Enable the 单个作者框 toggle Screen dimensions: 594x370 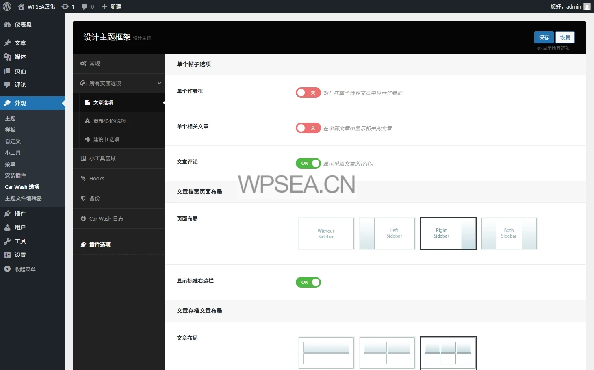pyautogui.click(x=308, y=93)
